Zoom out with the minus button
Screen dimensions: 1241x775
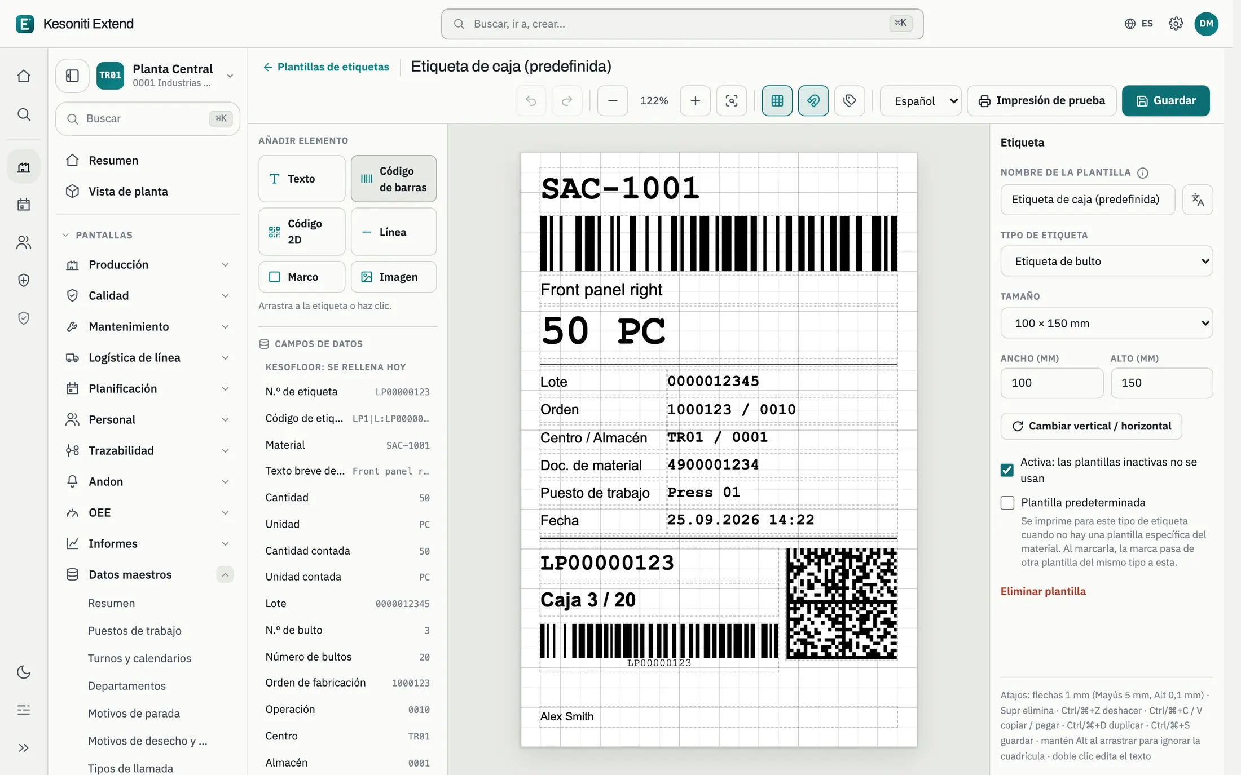(613, 101)
